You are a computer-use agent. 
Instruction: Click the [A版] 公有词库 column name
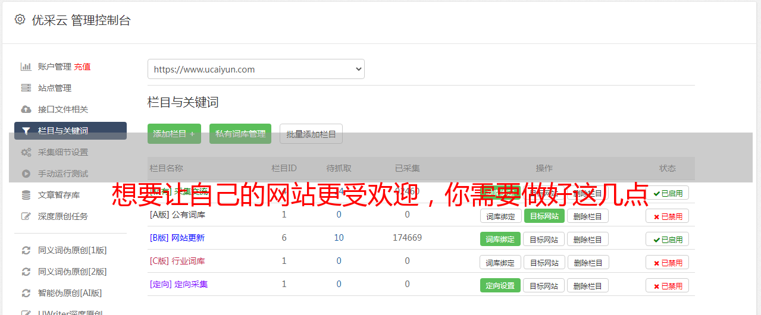click(177, 215)
